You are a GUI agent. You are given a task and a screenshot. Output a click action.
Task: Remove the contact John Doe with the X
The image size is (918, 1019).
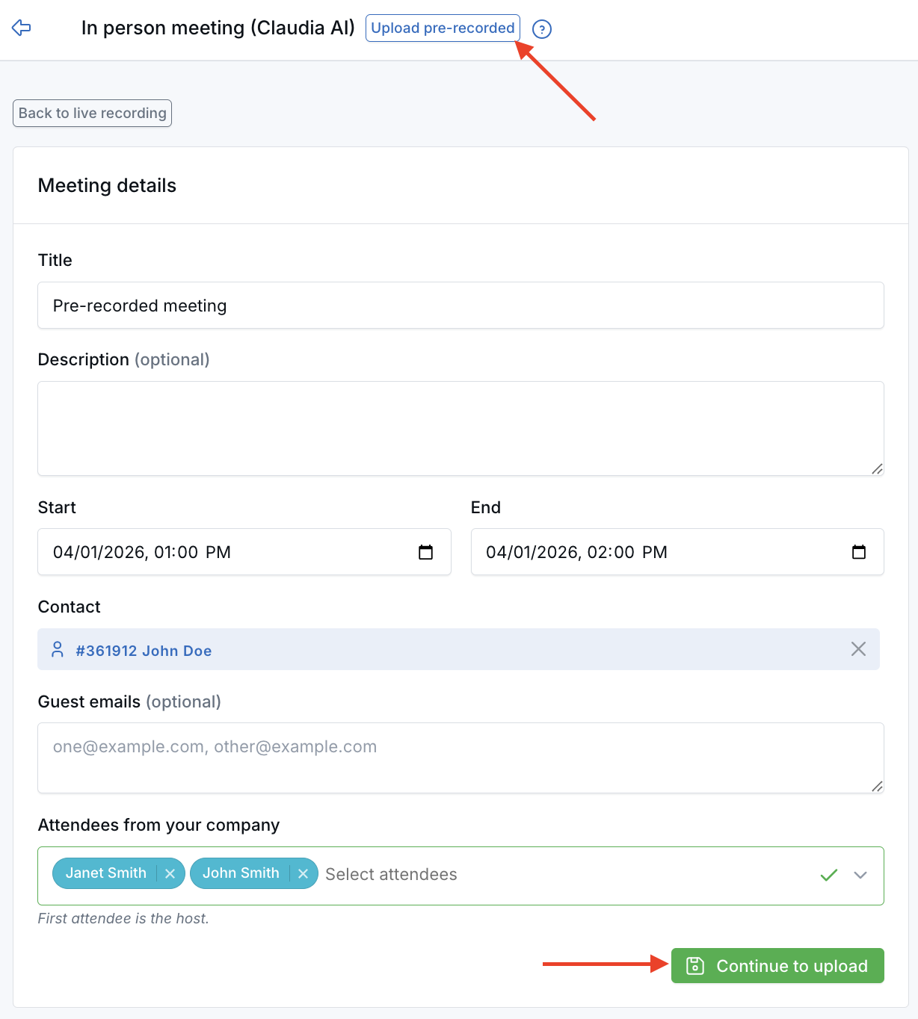857,649
